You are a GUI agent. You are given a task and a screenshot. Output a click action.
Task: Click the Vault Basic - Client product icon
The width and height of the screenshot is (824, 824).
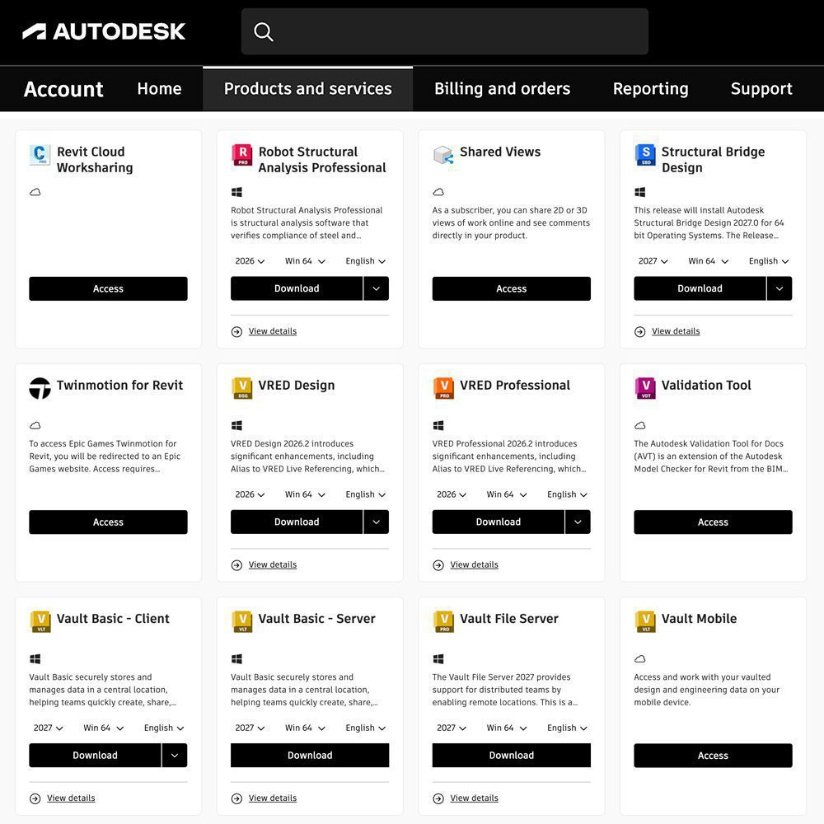tap(40, 621)
